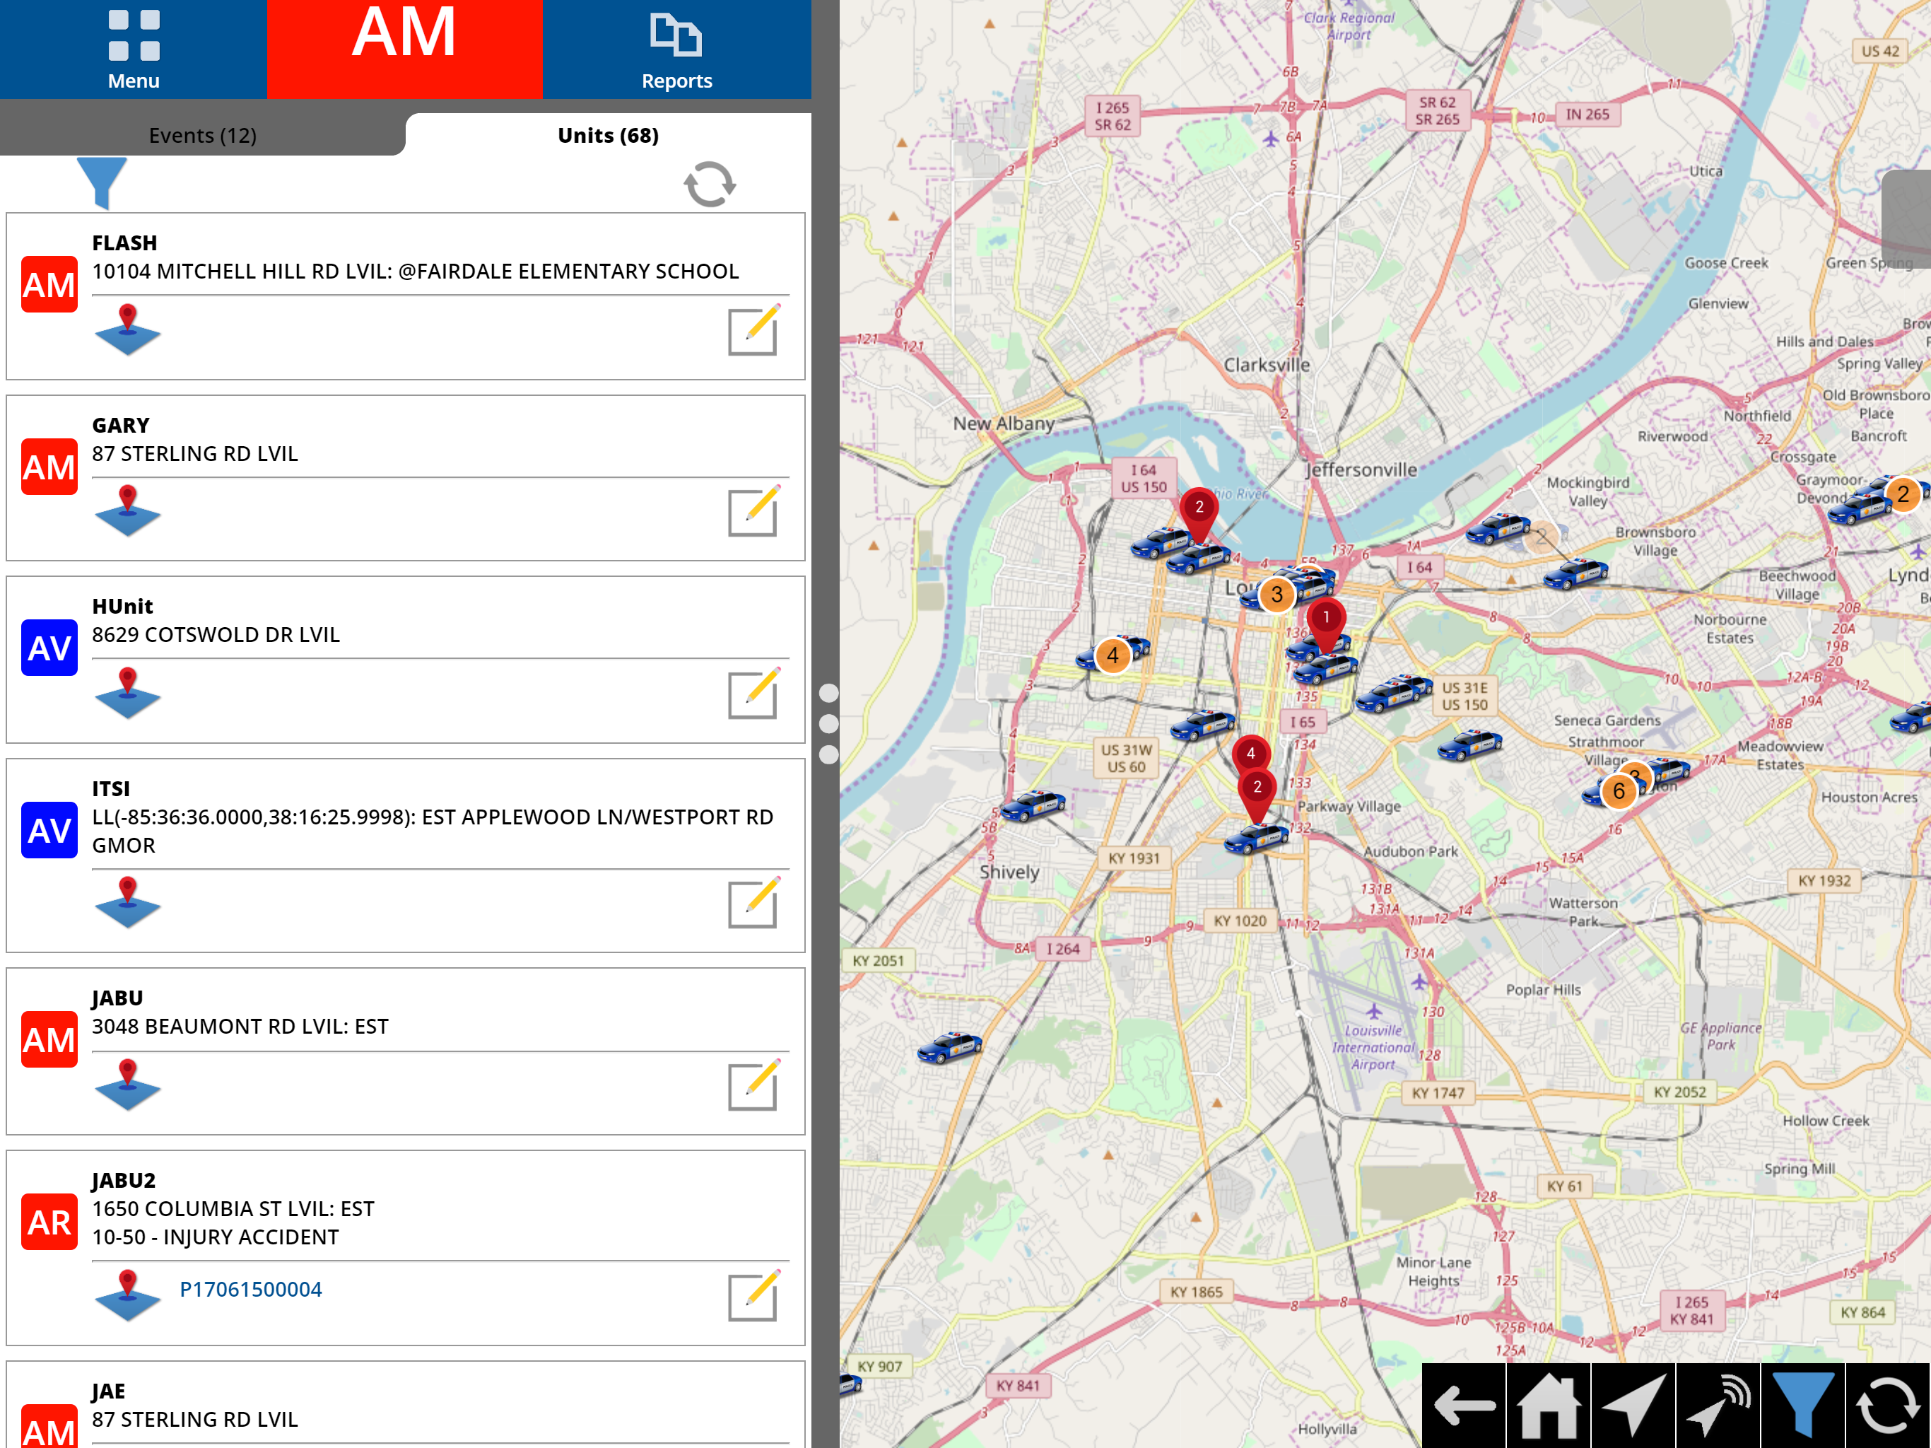Refresh the units list

(709, 185)
